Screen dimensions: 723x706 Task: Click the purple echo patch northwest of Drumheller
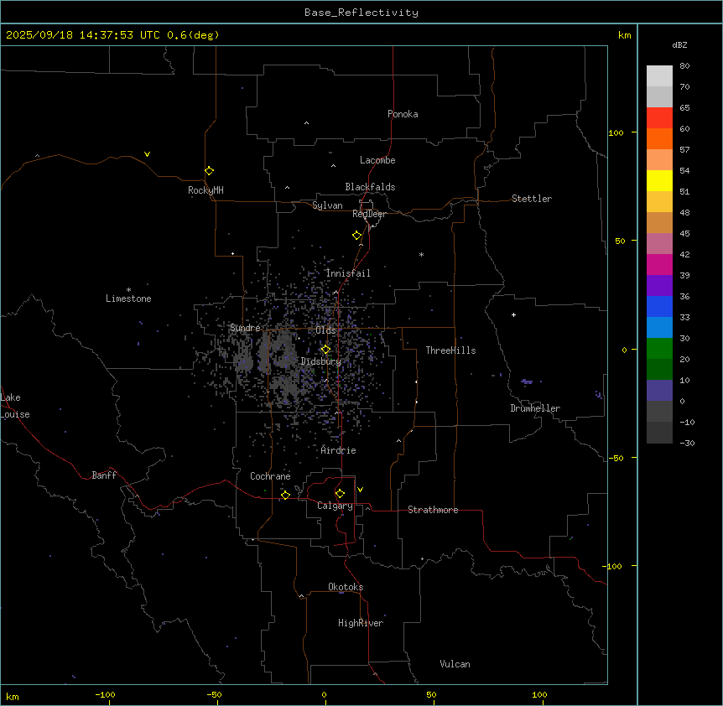coord(527,382)
